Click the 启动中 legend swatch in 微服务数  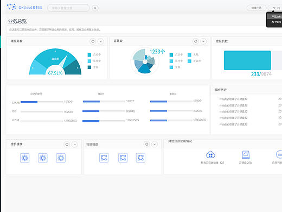click(x=89, y=55)
